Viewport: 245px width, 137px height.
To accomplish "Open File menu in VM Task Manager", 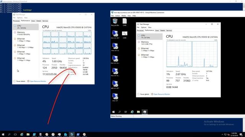I will [x=138, y=27].
